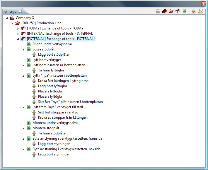The image size is (208, 170).
Task: Click the red workstation table toolbar icon
Action: pyautogui.click(x=178, y=11)
